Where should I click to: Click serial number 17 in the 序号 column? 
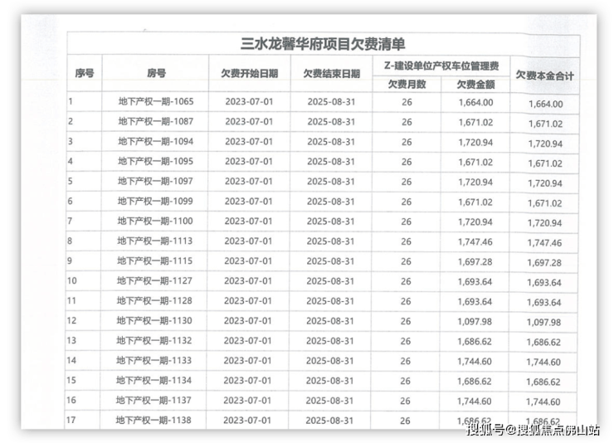click(71, 420)
